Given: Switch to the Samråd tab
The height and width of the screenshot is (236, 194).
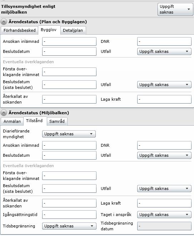Looking at the screenshot, I should pos(57,121).
